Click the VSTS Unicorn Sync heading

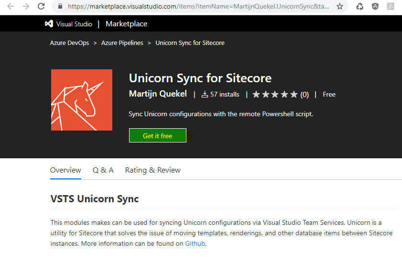[95, 199]
